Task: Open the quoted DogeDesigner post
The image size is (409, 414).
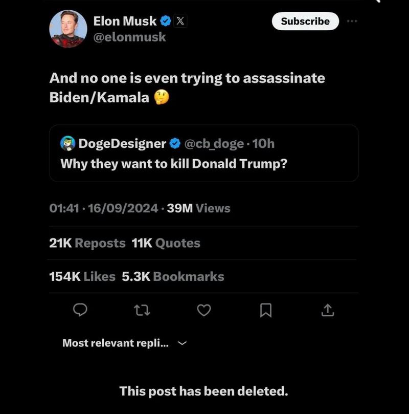Action: click(x=203, y=164)
